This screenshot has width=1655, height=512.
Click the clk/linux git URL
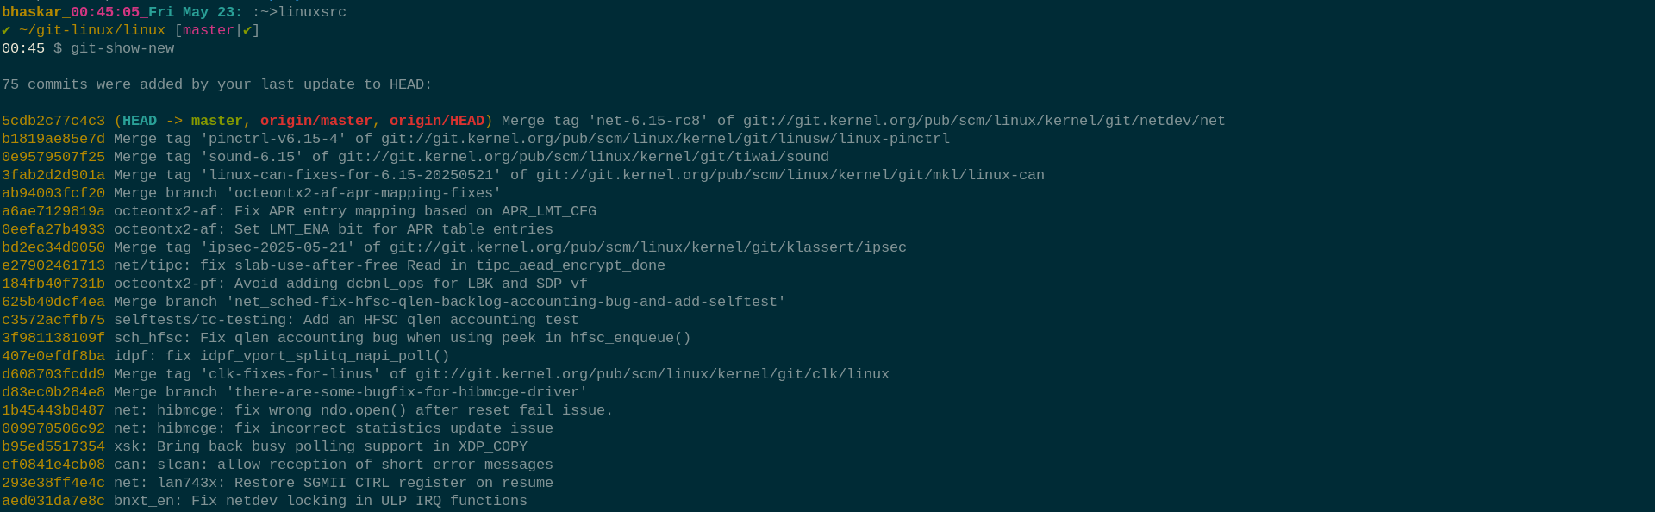pos(653,374)
